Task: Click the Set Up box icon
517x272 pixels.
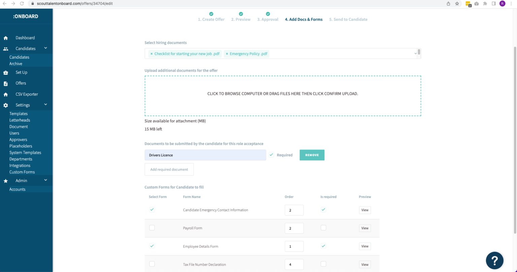Action: pyautogui.click(x=5, y=72)
